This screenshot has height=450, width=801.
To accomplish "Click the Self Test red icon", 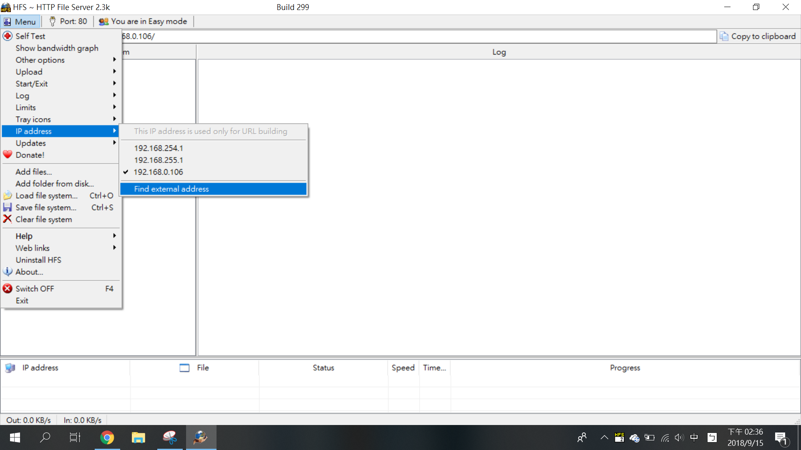I will coord(8,36).
